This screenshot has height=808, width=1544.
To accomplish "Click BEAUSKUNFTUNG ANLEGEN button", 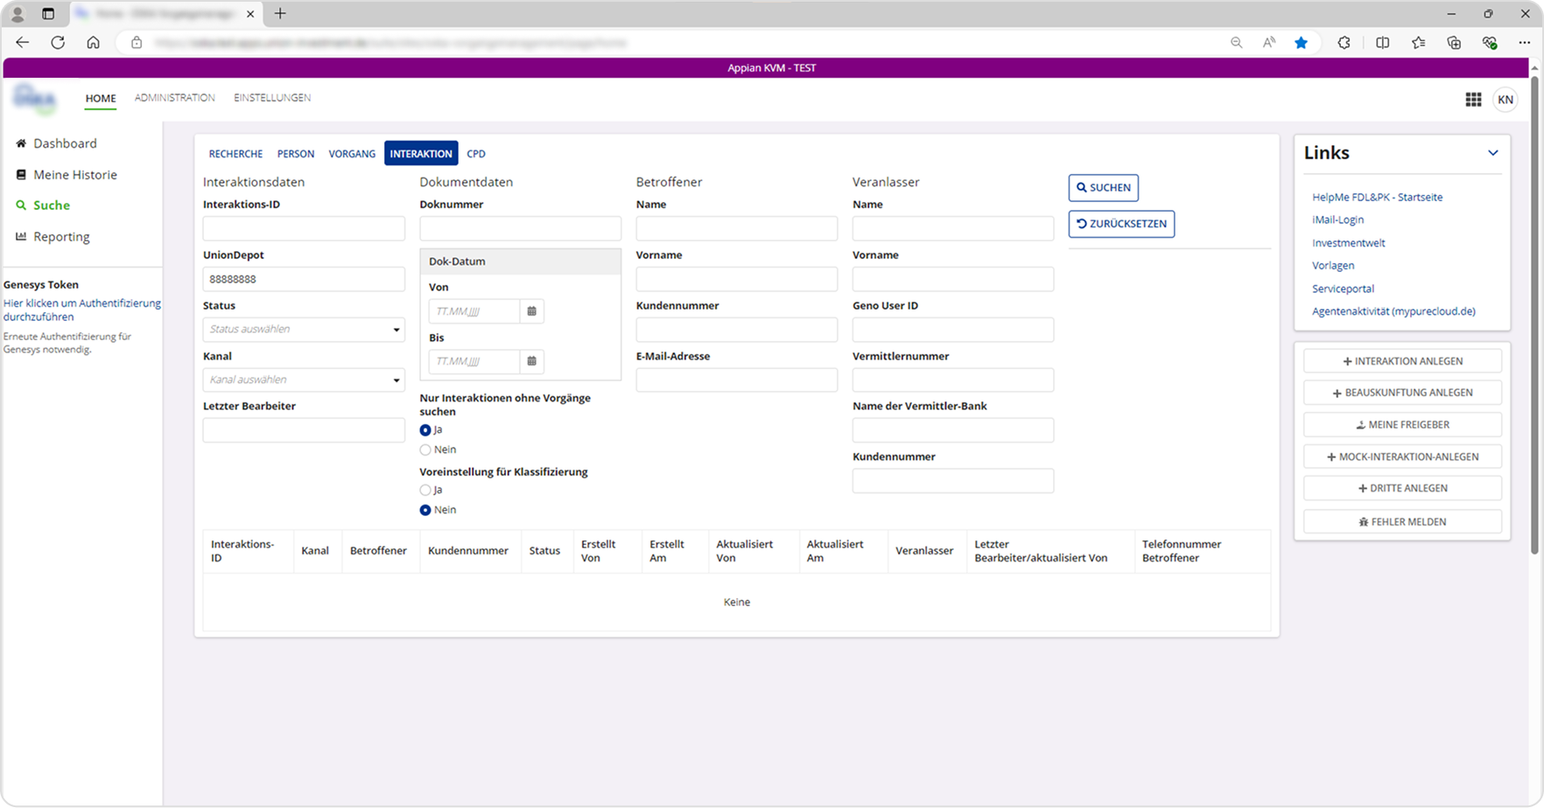I will [x=1402, y=393].
